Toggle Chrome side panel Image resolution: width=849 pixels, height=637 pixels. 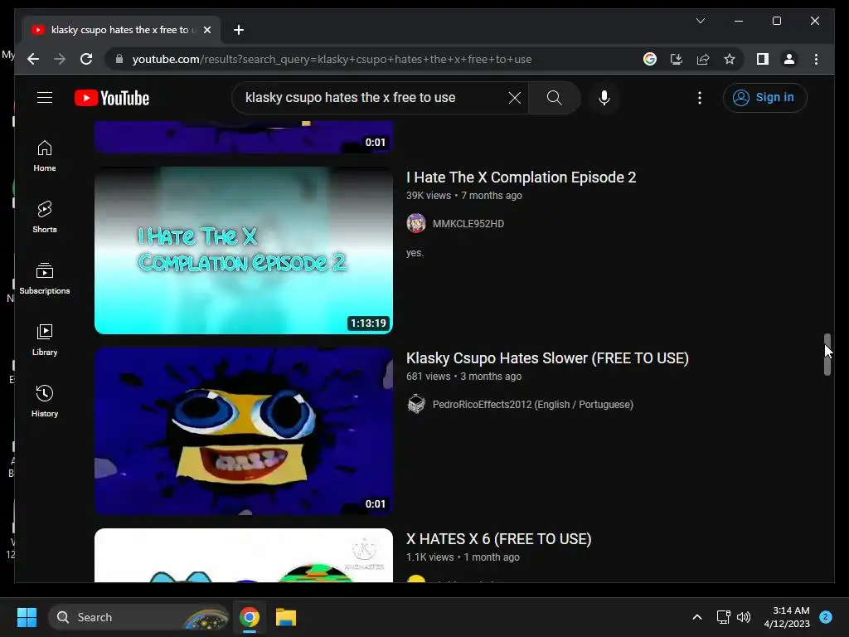763,59
